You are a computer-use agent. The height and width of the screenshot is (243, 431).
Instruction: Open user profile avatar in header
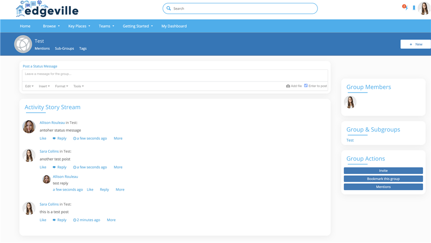click(x=424, y=8)
